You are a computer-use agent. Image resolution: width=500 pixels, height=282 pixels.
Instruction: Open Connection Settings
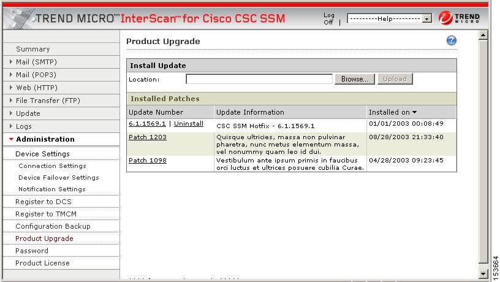tap(52, 166)
